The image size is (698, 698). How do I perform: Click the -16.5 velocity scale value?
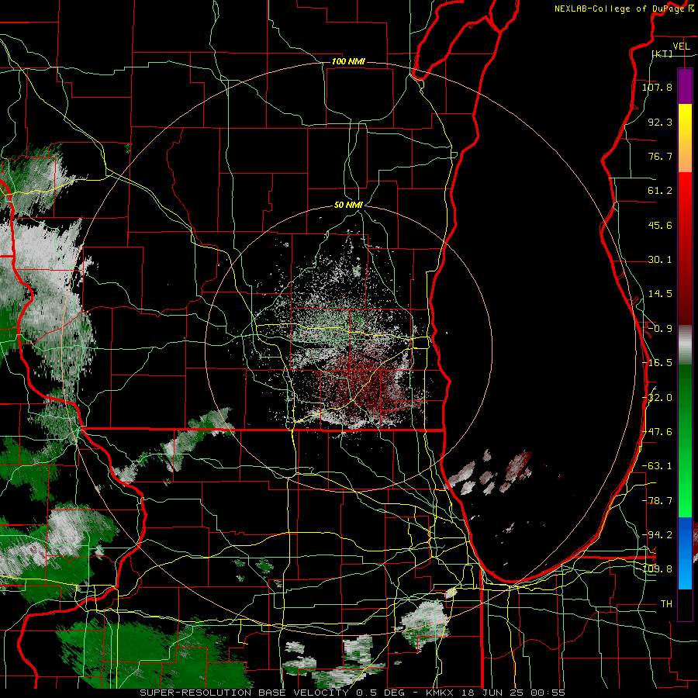coord(657,363)
